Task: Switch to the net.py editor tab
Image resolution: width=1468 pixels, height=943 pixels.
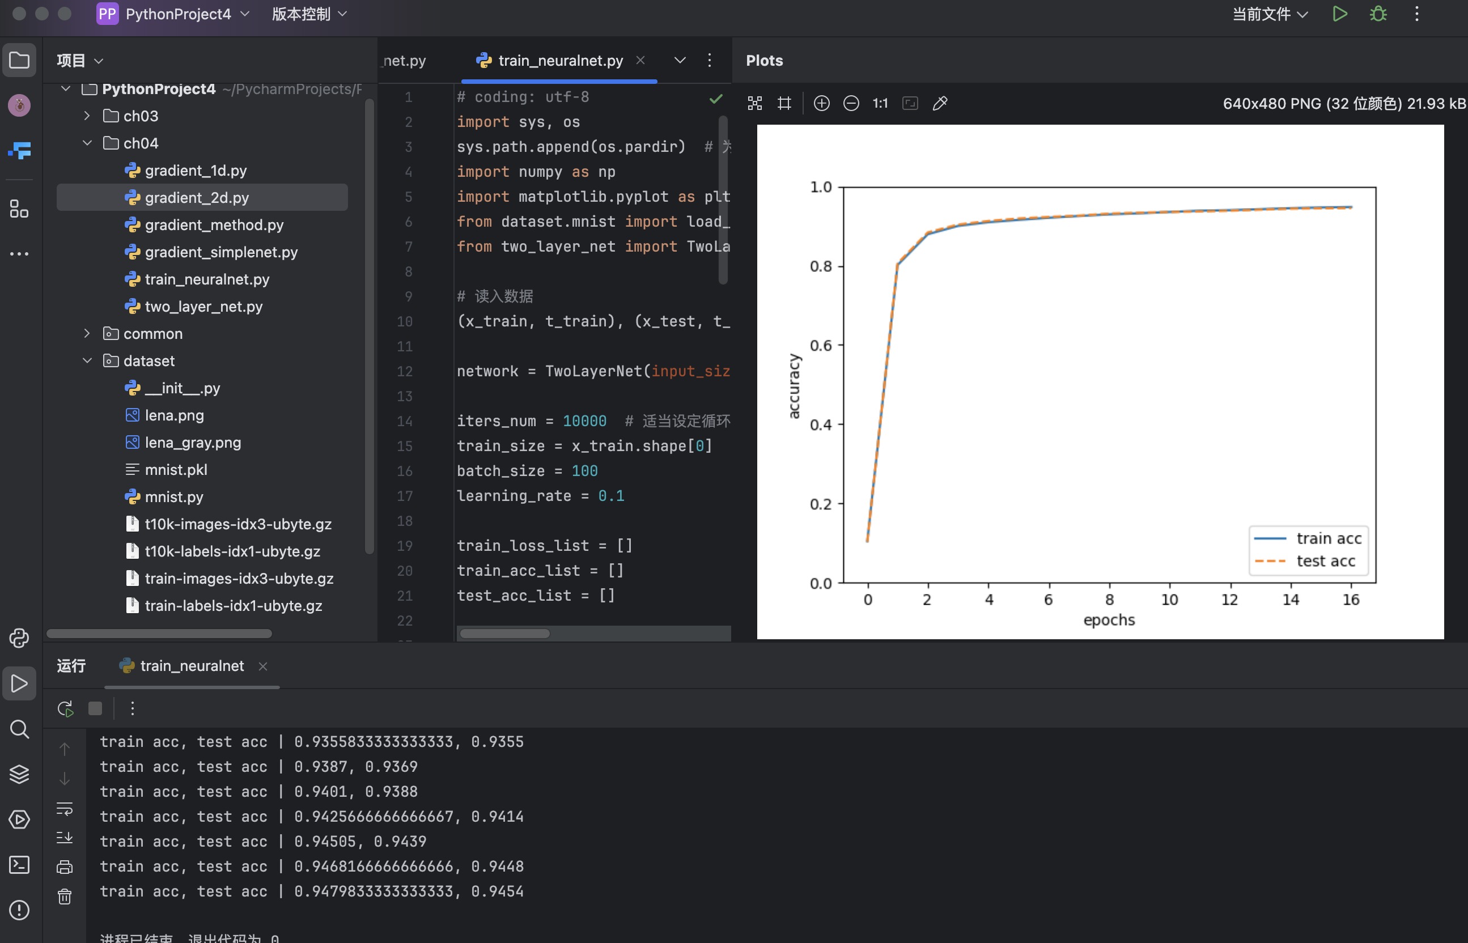Action: [x=404, y=61]
